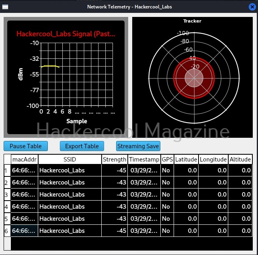The width and height of the screenshot is (258, 255).
Task: Sort by SSID column header
Action: pyautogui.click(x=70, y=160)
